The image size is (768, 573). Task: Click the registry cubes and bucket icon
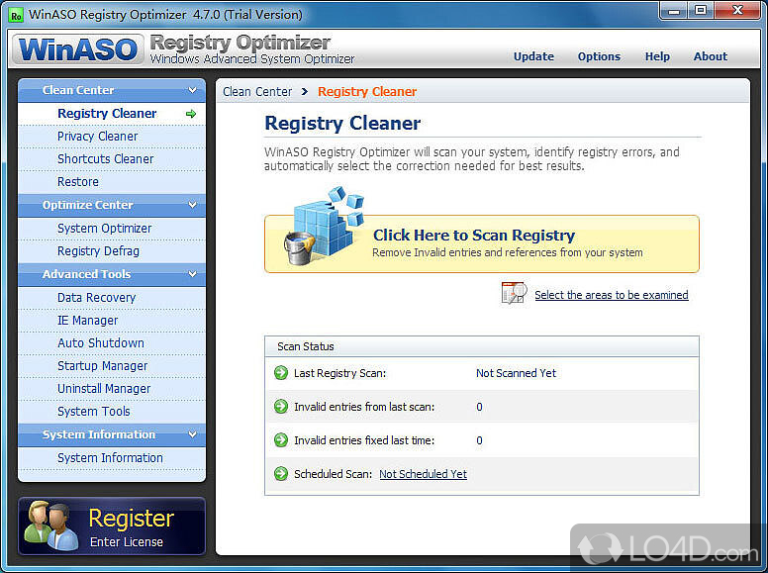point(324,226)
